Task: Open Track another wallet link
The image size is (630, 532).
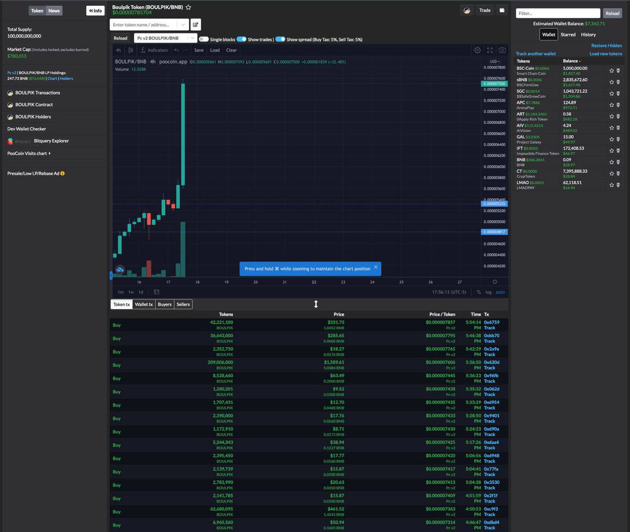Action: 535,54
